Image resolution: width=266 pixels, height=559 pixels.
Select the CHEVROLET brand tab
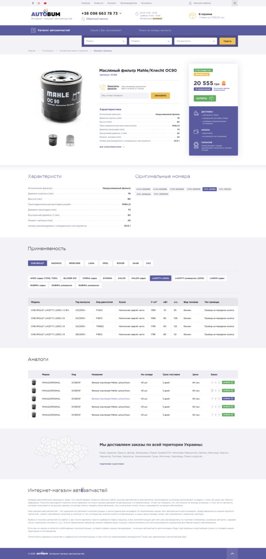click(x=37, y=263)
